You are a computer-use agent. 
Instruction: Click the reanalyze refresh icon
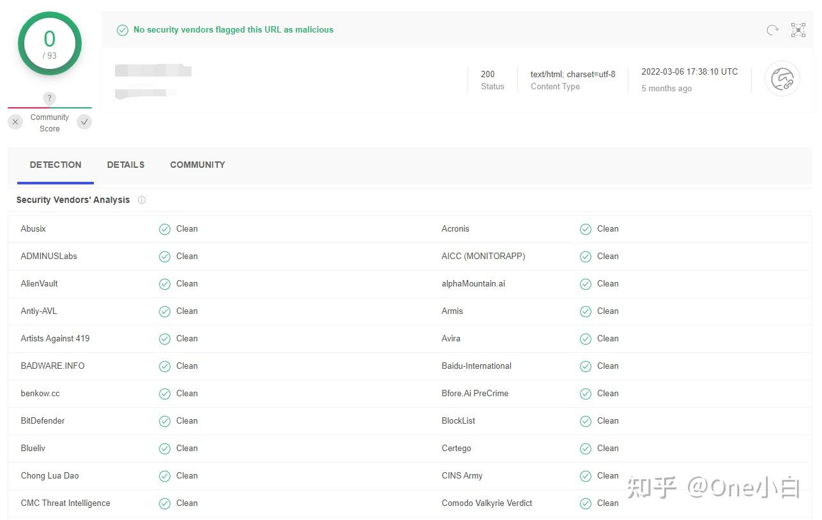pyautogui.click(x=772, y=30)
